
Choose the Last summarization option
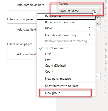(66, 60)
